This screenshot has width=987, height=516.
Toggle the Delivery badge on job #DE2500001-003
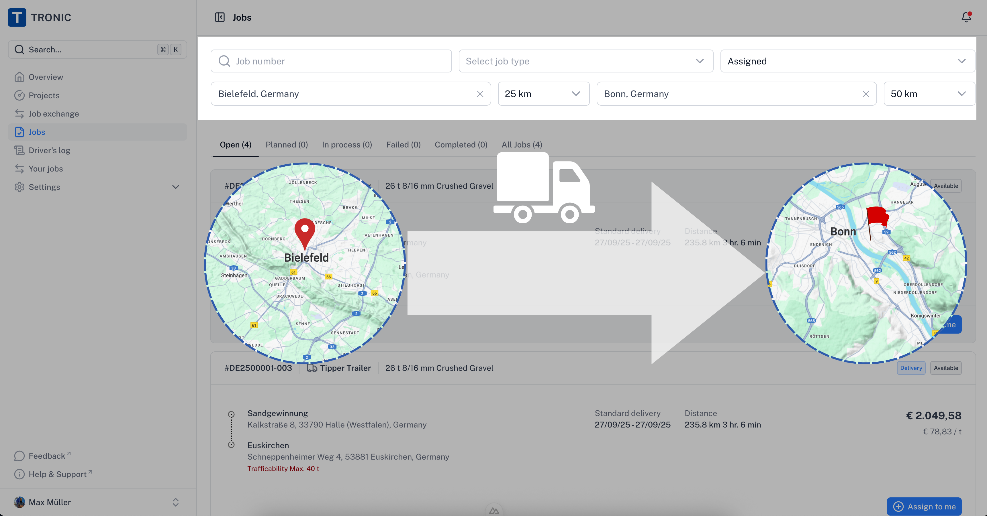coord(911,368)
